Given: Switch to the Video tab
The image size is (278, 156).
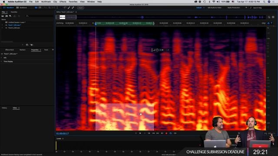Looking at the screenshot, I should click(x=15, y=108).
